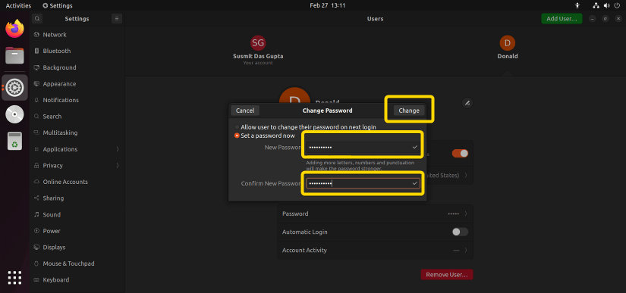The width and height of the screenshot is (626, 293).
Task: Show Applications grid at dock bottom
Action: click(x=14, y=277)
